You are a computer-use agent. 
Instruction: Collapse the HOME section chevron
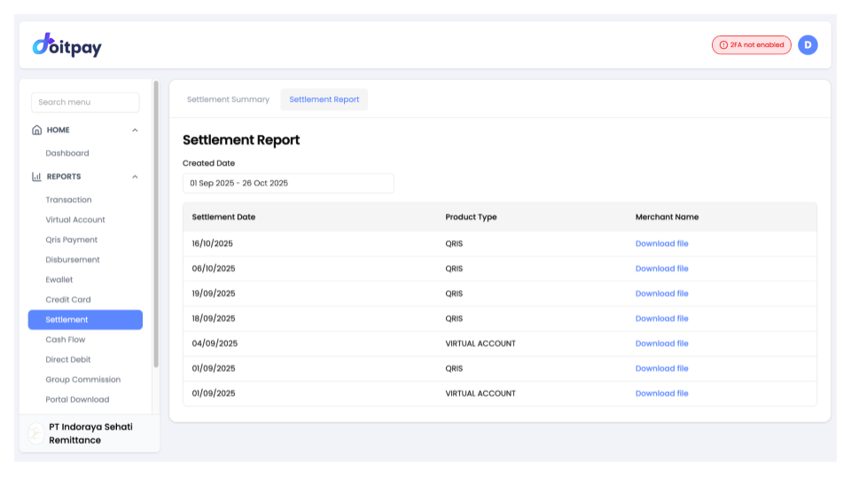click(x=135, y=130)
